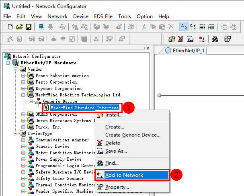Viewport: 244px width, 196px height.
Task: Click the Print toolbar icon
Action: (x=131, y=27)
